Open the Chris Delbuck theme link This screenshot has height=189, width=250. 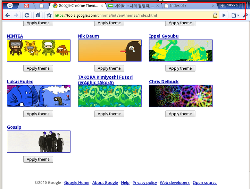pos(164,82)
